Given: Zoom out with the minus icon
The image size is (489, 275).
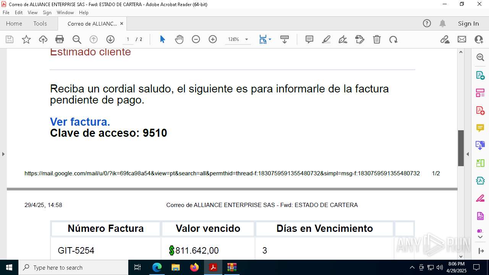Looking at the screenshot, I should coord(196,39).
